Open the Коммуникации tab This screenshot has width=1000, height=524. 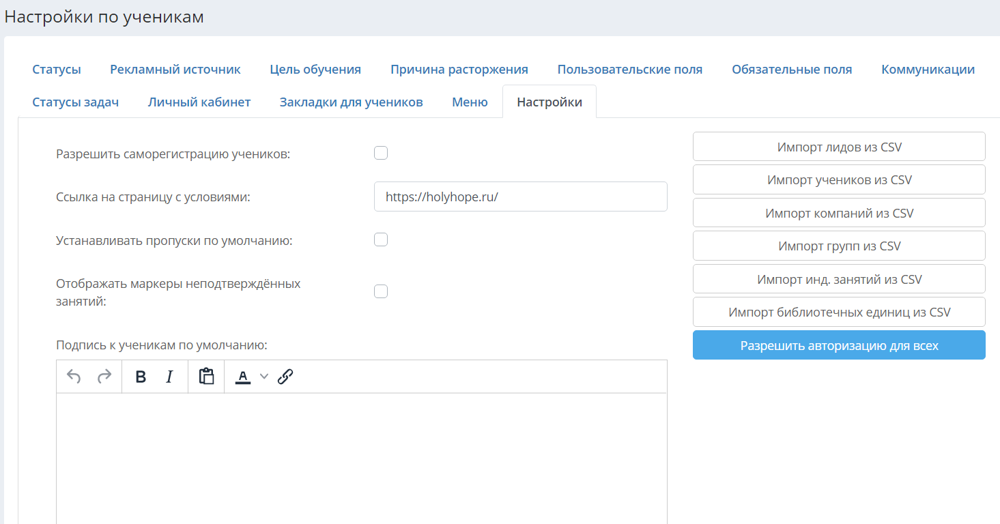(928, 69)
